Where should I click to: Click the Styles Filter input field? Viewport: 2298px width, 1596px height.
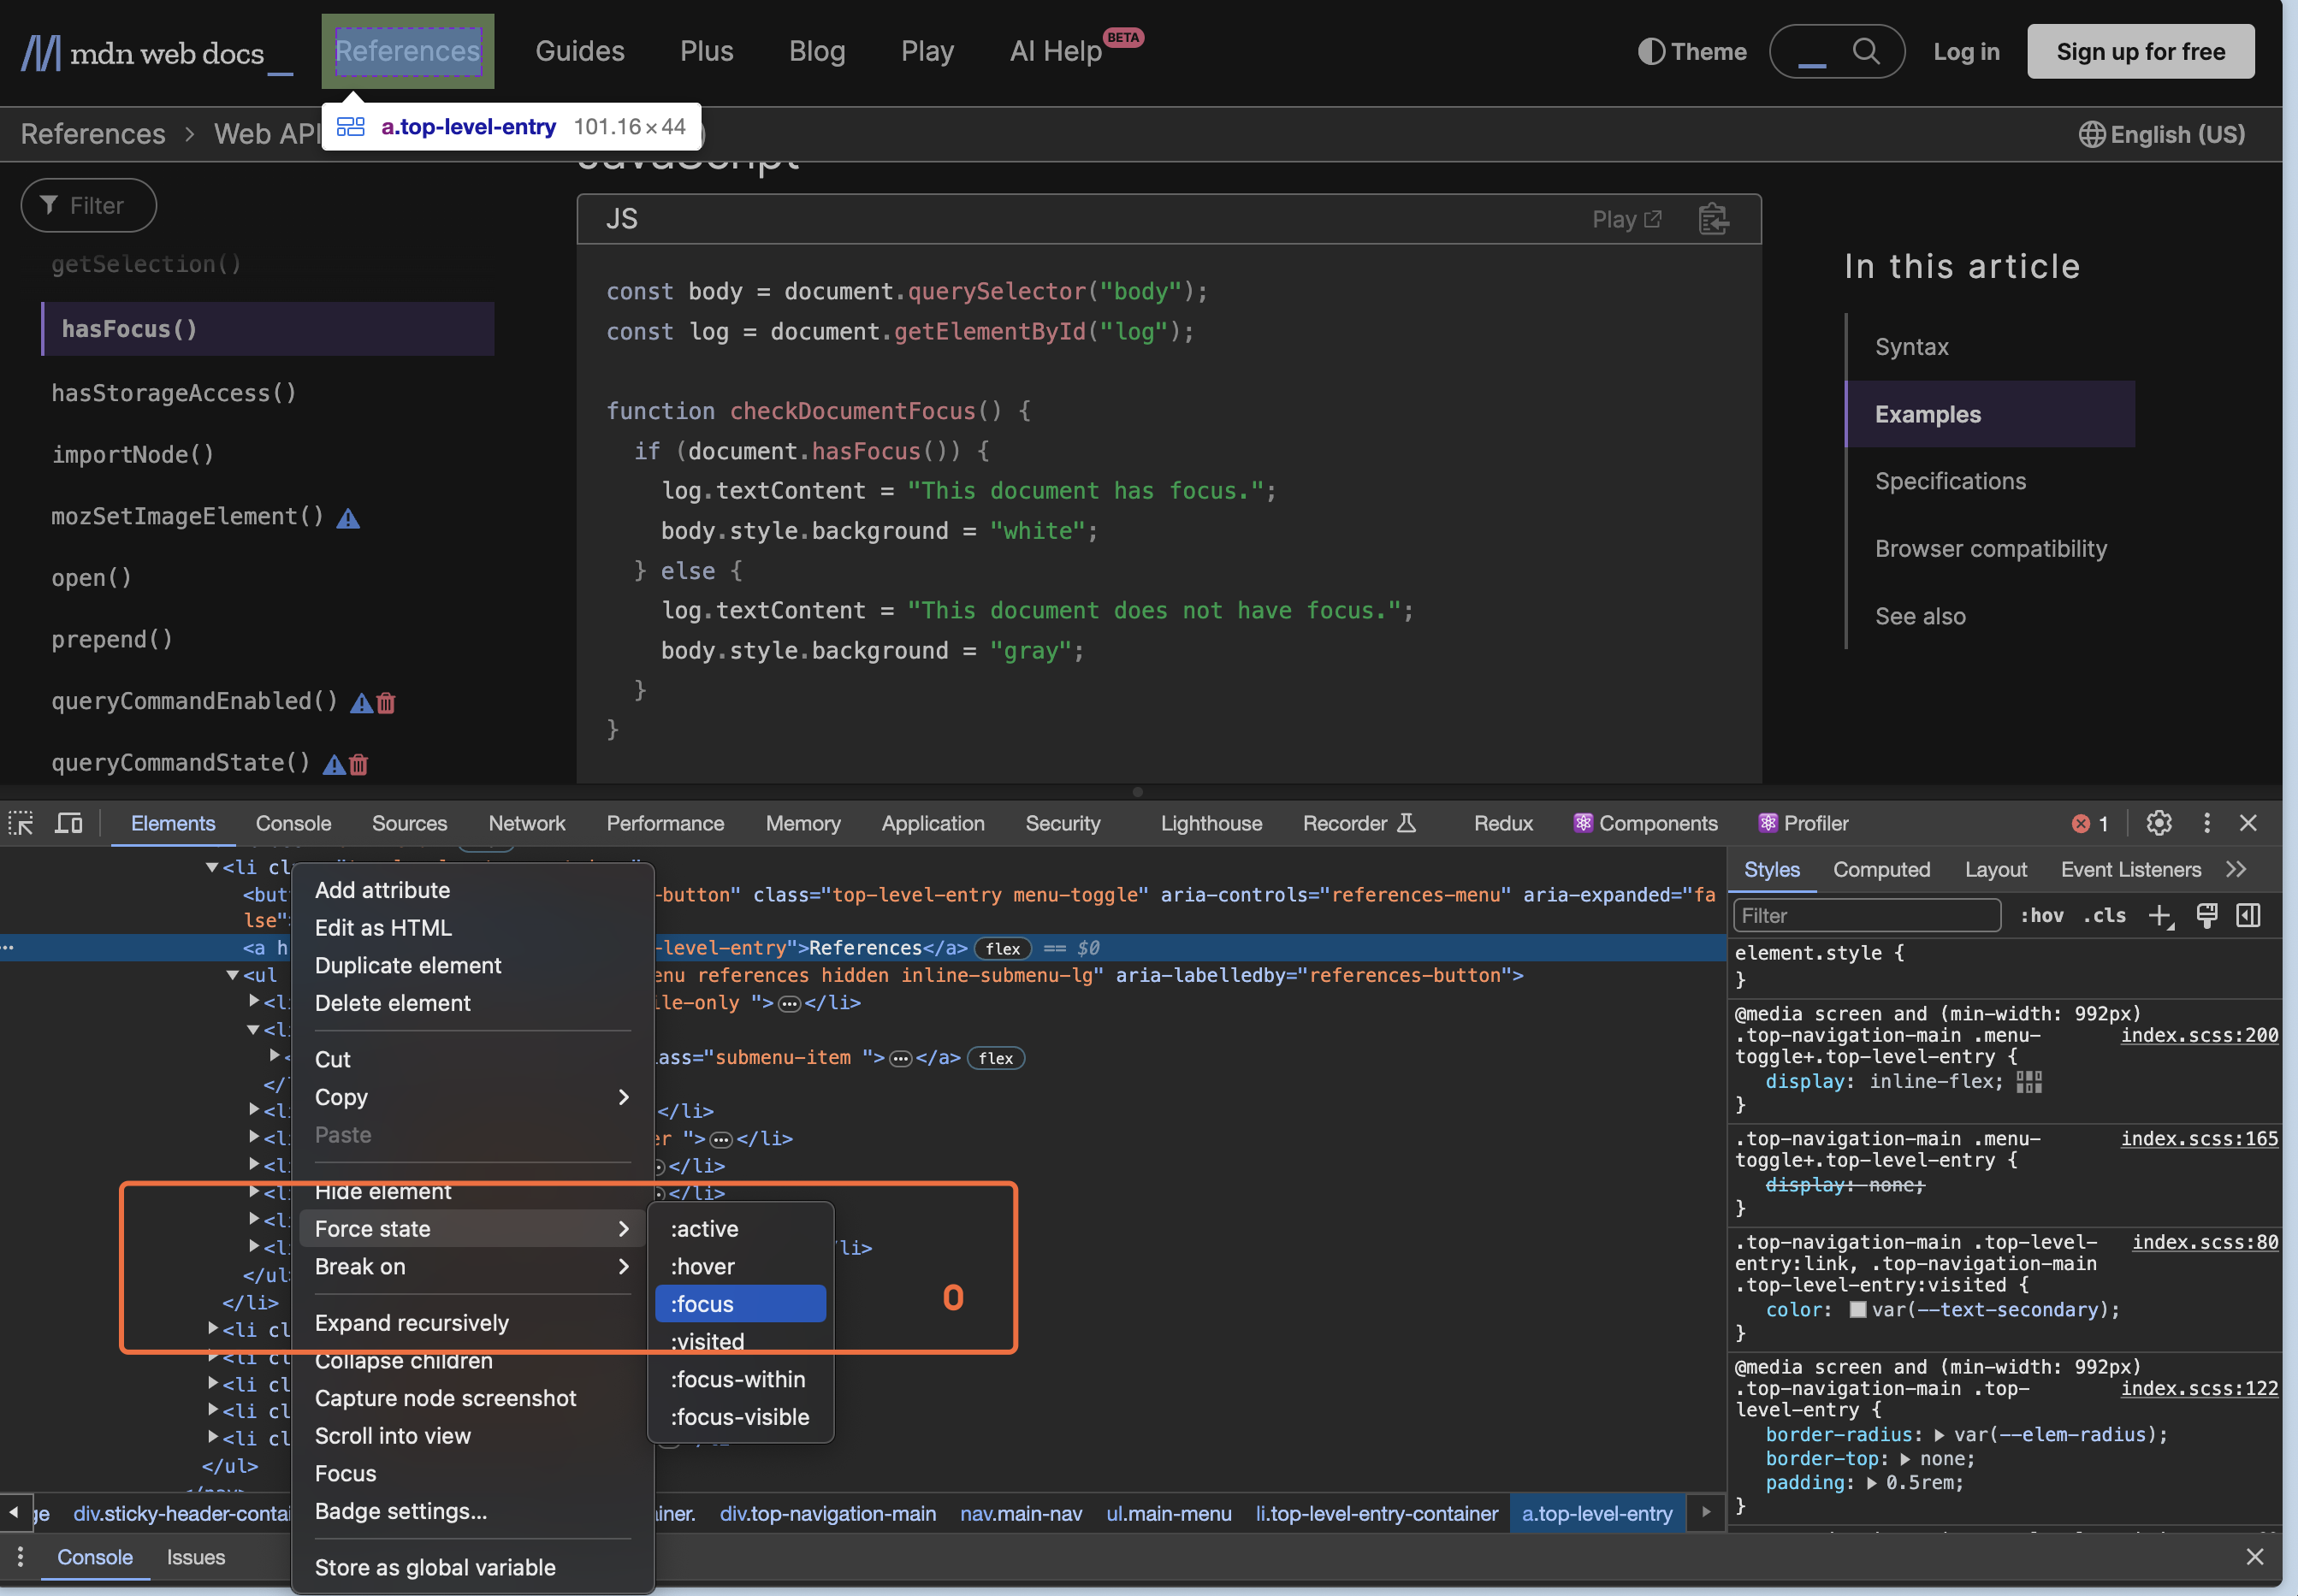[1866, 916]
